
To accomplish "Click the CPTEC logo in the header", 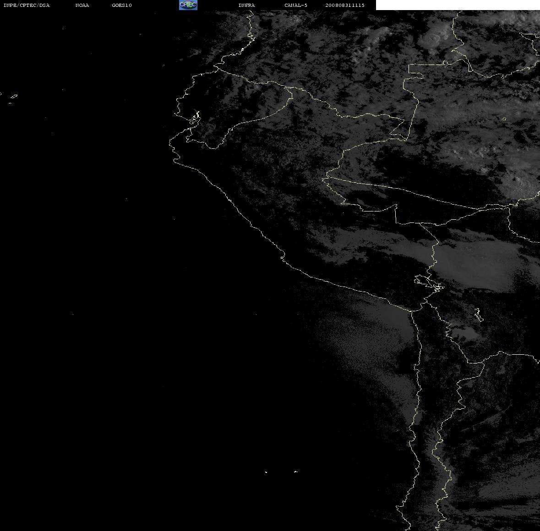I will tap(188, 5).
